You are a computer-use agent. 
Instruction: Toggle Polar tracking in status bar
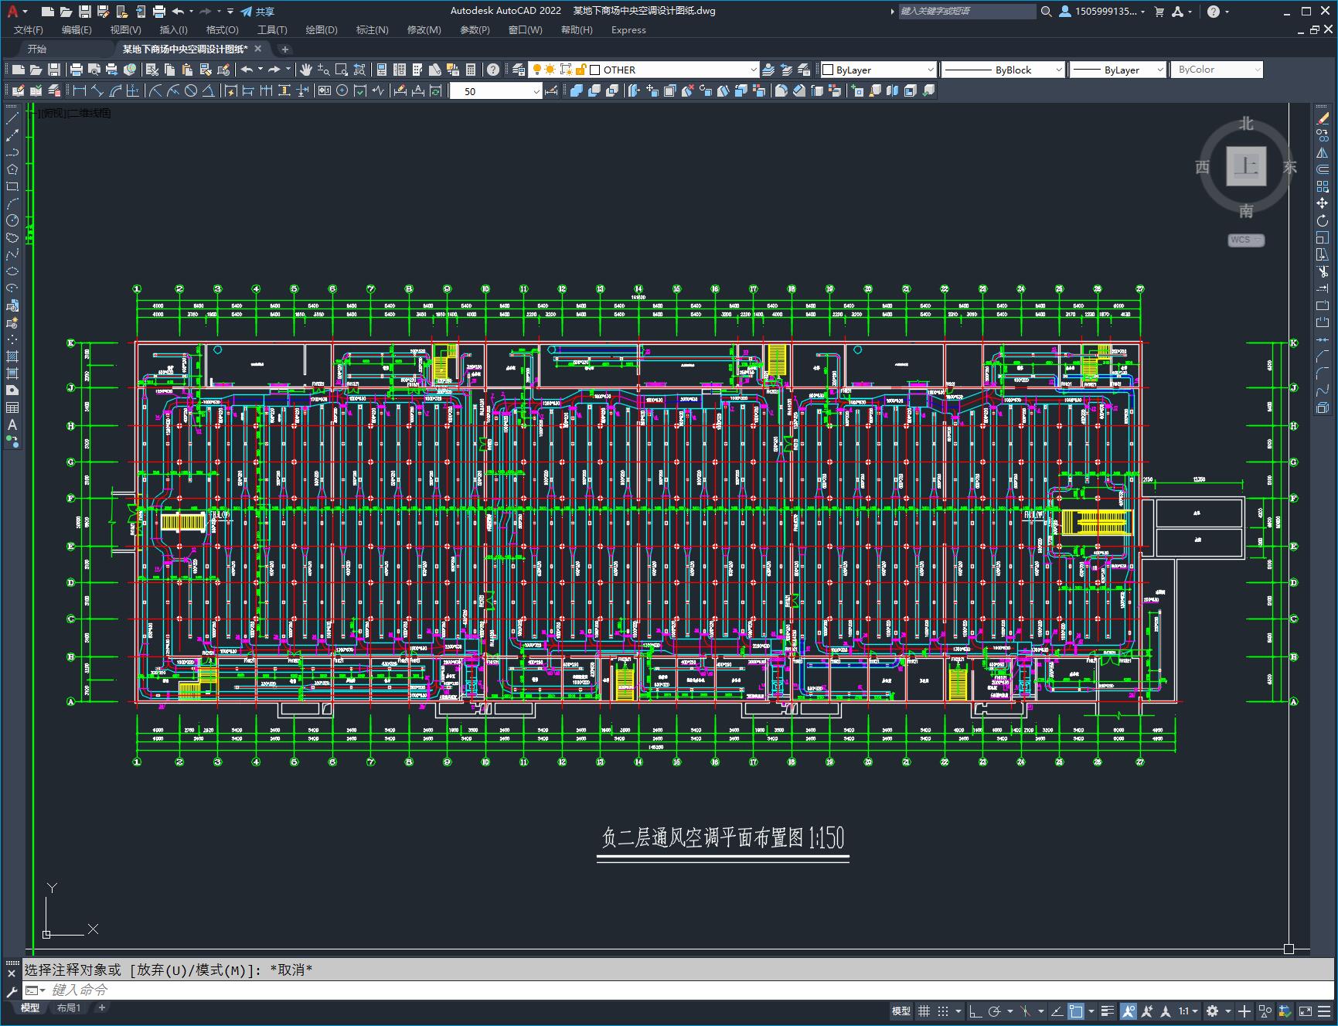click(995, 1011)
